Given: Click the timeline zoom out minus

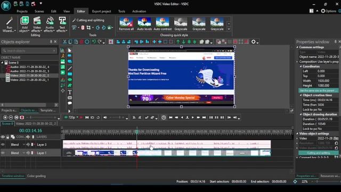Looking at the screenshot, I should 11,117.
